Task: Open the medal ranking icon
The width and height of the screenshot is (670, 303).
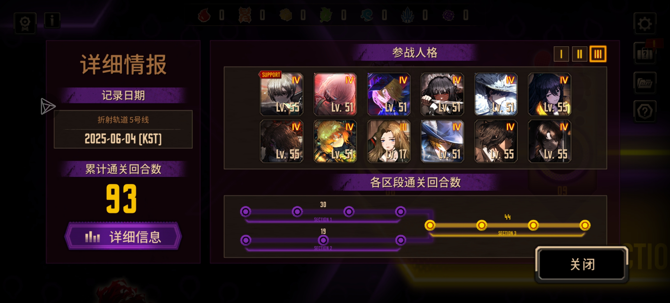Action: click(25, 23)
